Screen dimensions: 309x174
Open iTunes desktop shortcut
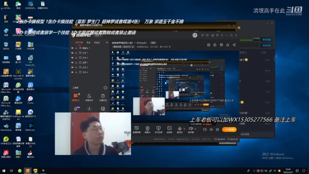[x=31, y=100]
